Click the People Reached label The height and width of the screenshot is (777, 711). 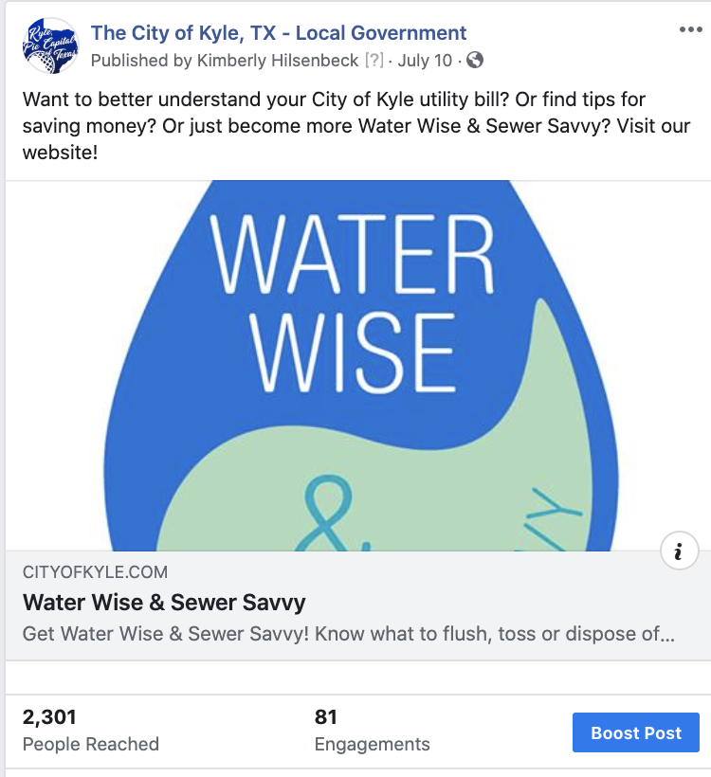[x=91, y=744]
